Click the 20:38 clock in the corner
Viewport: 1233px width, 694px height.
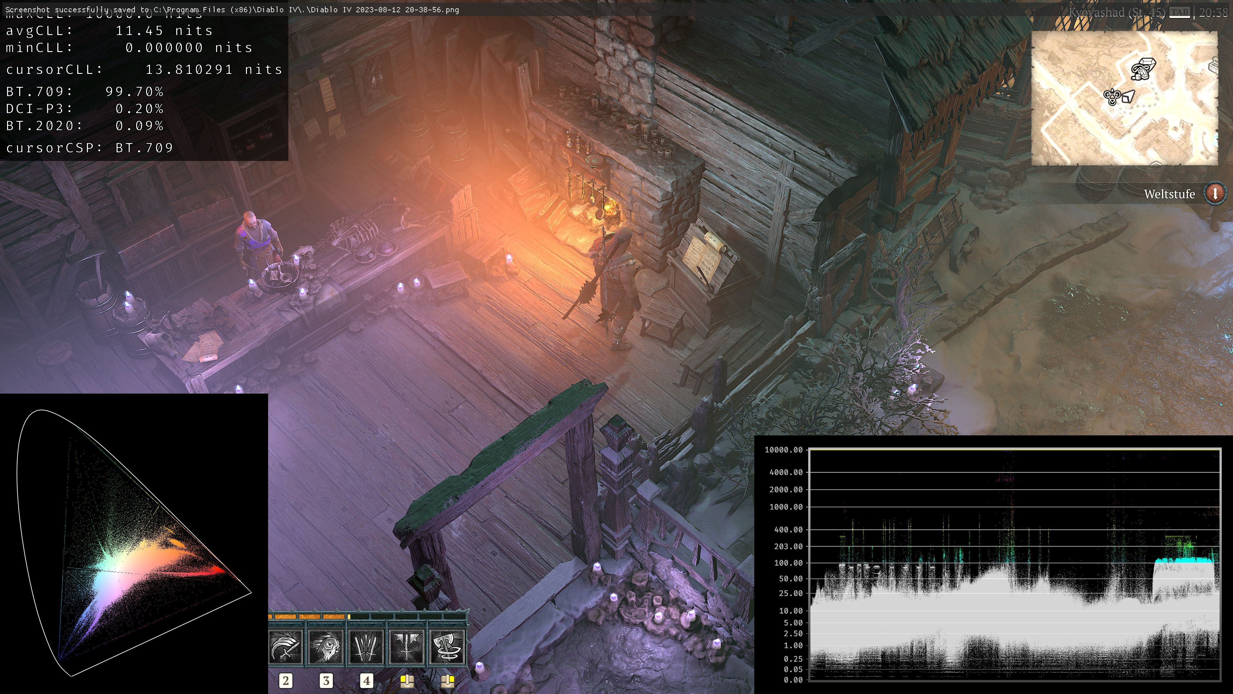pos(1213,13)
